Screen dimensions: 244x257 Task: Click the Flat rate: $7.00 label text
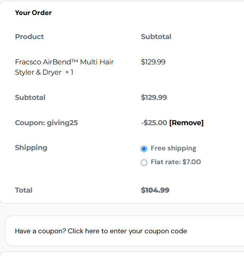176,162
